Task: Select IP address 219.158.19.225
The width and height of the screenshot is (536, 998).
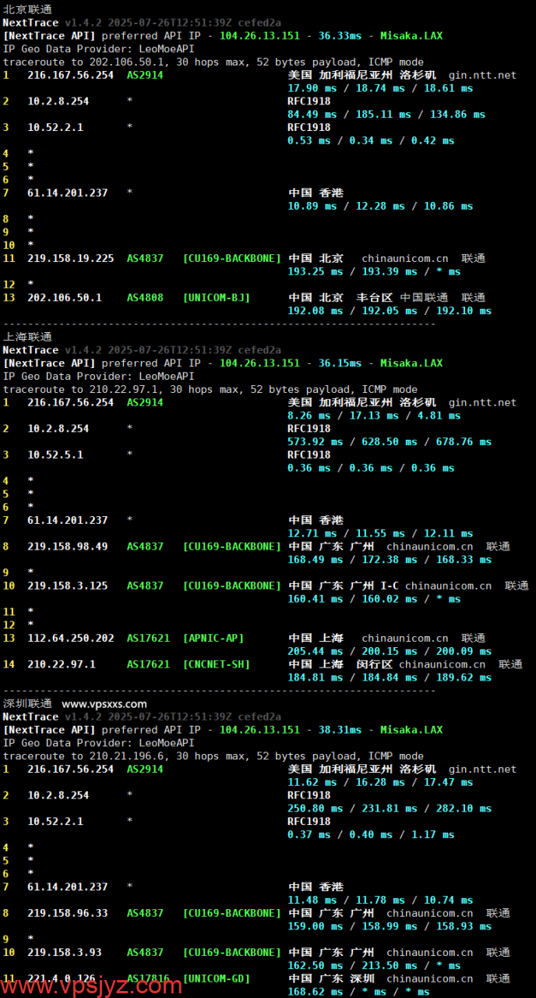Action: click(70, 258)
